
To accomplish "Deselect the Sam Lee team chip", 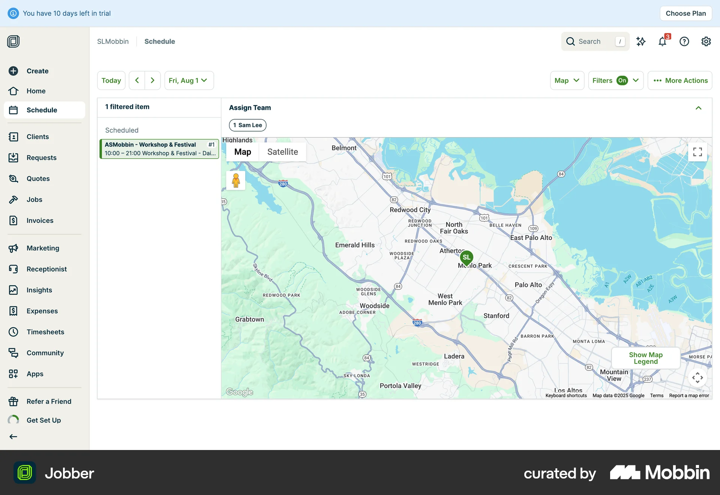I will (x=247, y=125).
